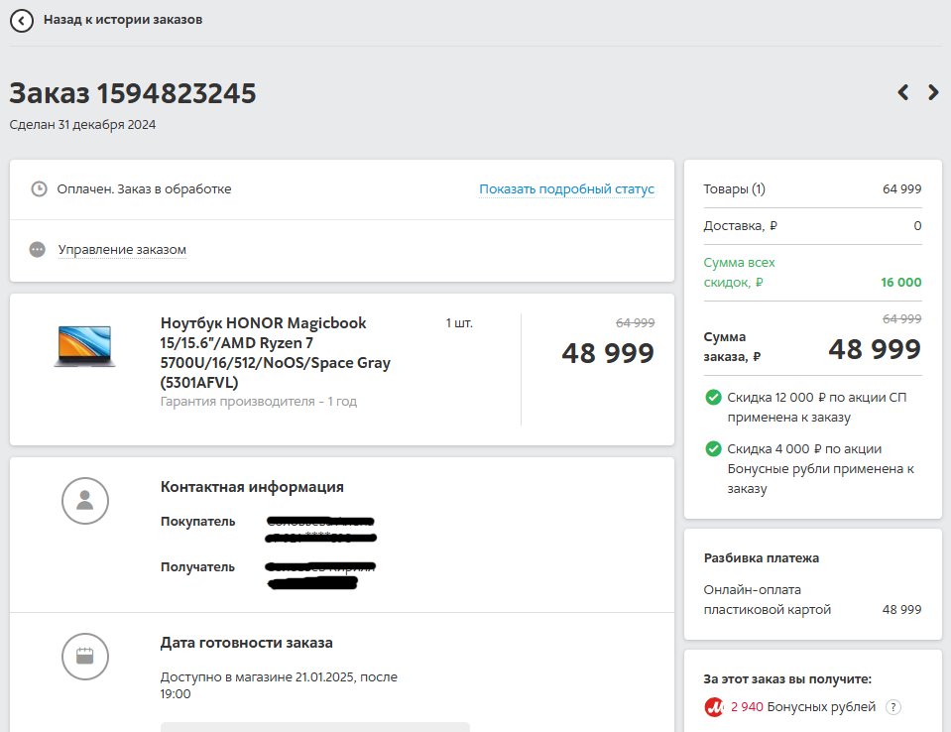Open 'Ноутбук HONOR Magicbook' product title
Screen dimensions: 951x732
(x=276, y=352)
